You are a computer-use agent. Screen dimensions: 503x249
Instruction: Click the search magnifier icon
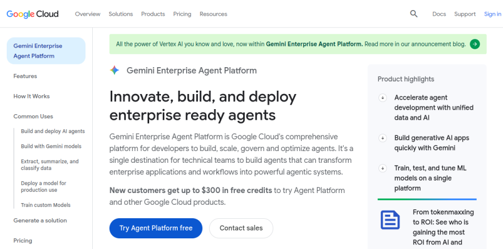click(414, 14)
